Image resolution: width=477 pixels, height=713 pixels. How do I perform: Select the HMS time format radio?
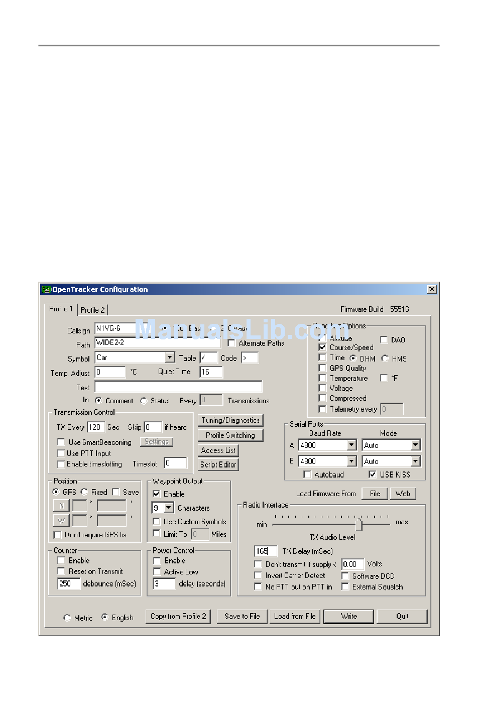pos(385,359)
